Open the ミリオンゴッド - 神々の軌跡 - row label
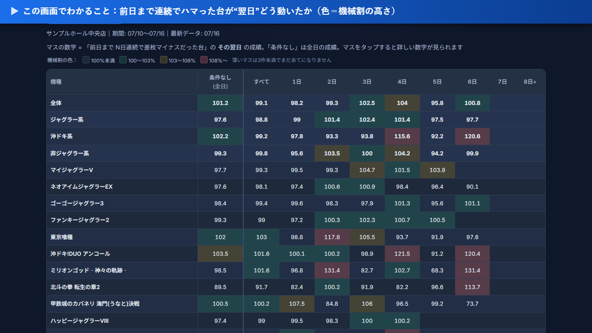 pos(122,271)
